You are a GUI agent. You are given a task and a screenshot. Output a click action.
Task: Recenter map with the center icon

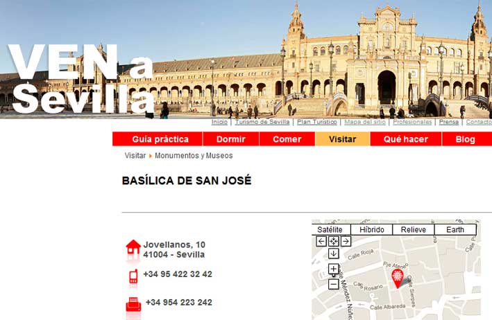333,242
